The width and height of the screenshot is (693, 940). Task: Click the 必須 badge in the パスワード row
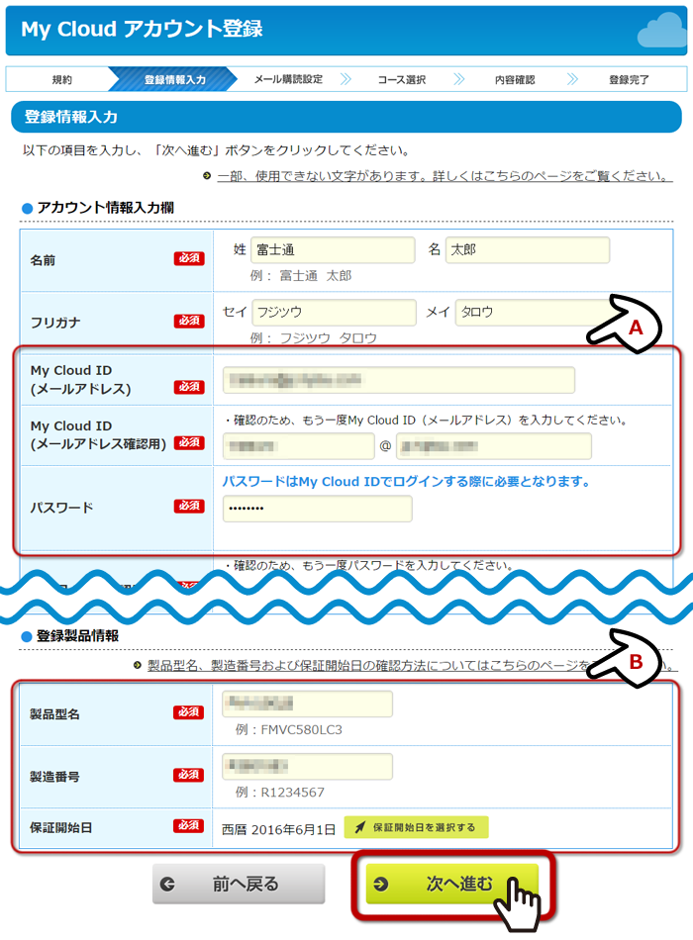pyautogui.click(x=190, y=506)
